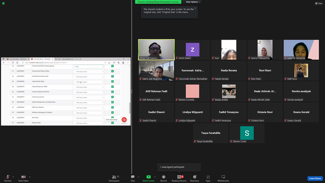
Task: Select the zoom baa01 participant tile
Action: 192,50
